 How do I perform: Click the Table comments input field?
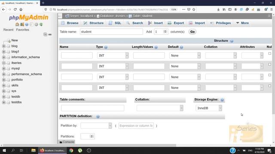93,108
